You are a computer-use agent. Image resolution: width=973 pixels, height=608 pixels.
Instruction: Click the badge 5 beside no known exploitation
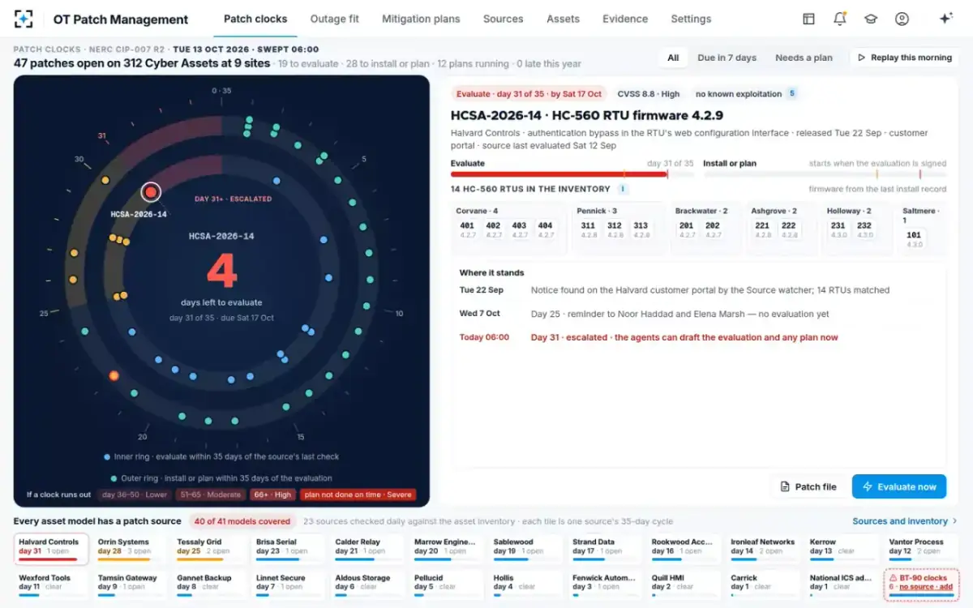[791, 94]
